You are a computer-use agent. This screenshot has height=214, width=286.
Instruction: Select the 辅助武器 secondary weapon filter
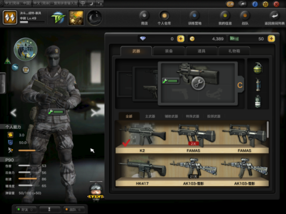pos(171,116)
